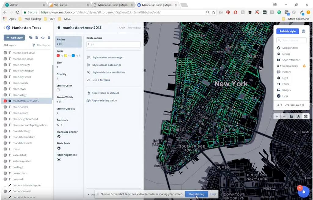313x200 pixels.
Task: Toggle checkbox for manhattan-trees-2015 layer
Action: click(x=5, y=101)
